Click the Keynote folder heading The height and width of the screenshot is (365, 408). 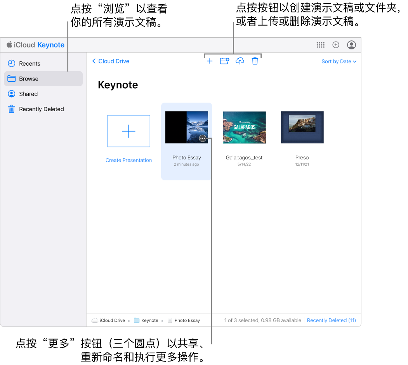118,85
